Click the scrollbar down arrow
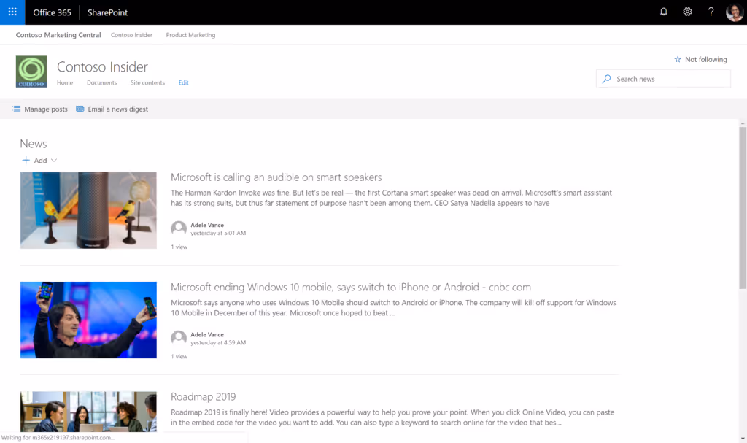747x443 pixels. 743,439
